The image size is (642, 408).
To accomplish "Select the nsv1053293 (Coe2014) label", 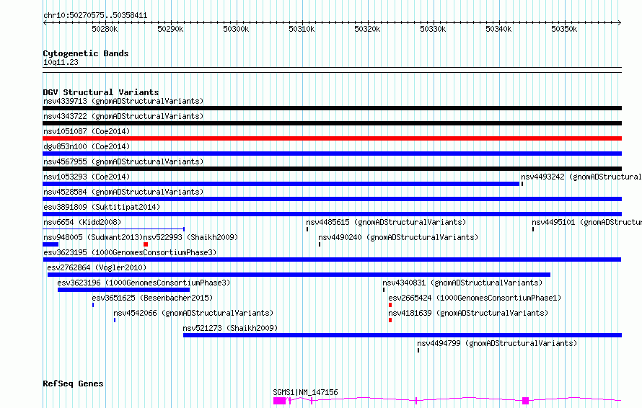I will tap(87, 177).
